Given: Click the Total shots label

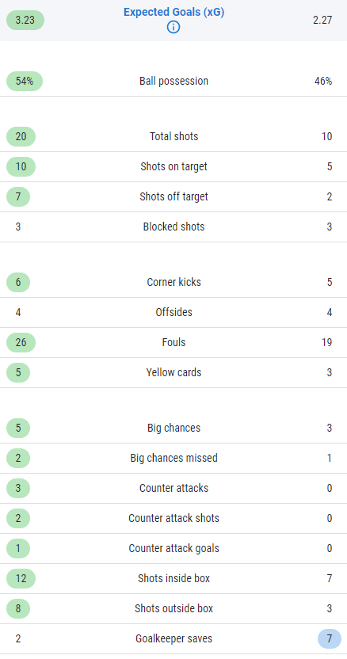Looking at the screenshot, I should pyautogui.click(x=173, y=136).
